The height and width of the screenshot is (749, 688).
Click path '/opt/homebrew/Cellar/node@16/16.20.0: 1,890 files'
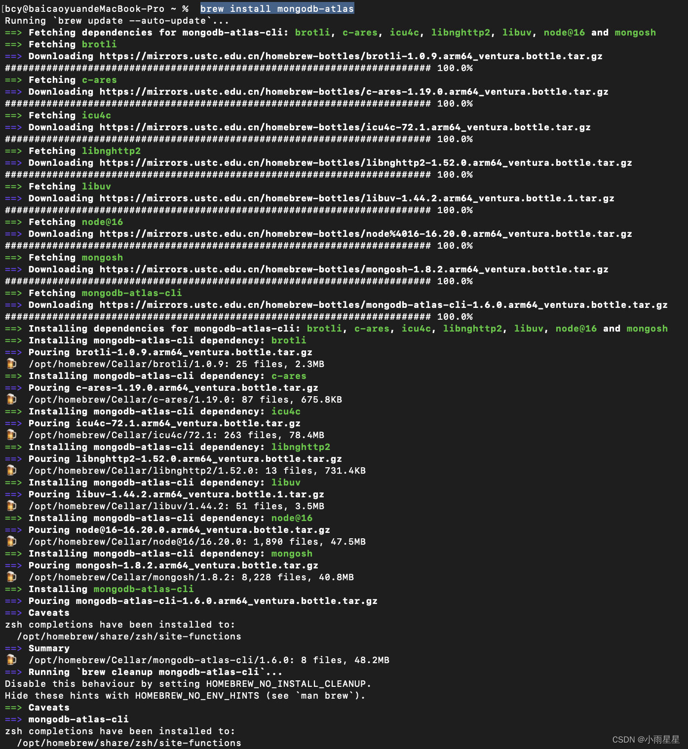click(x=176, y=542)
